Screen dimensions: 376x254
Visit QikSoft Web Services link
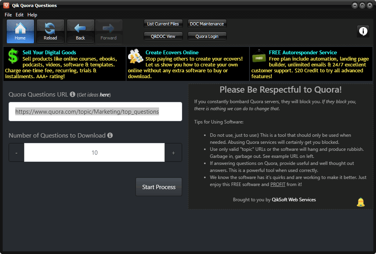[294, 200]
